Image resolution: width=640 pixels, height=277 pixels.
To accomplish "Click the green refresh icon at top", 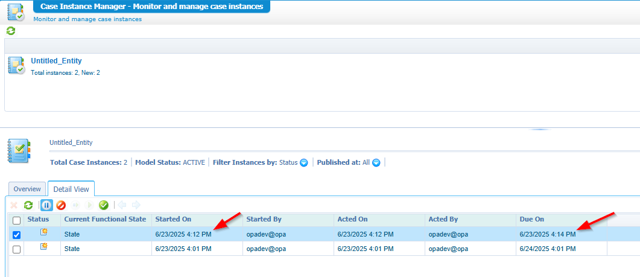I will point(10,31).
